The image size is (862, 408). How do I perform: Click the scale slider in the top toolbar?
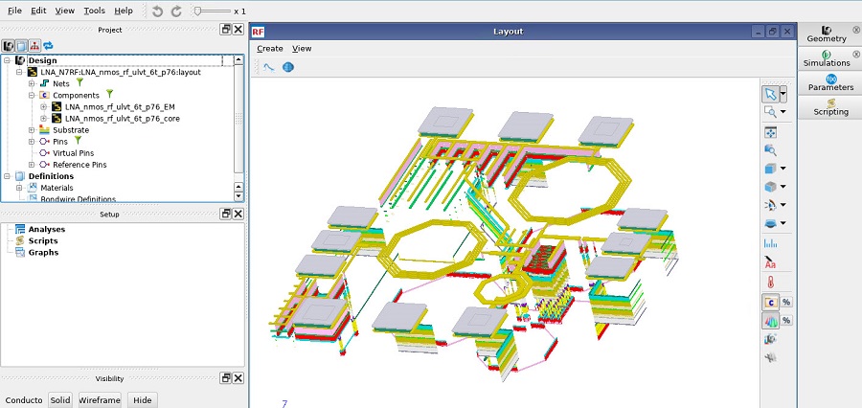[198, 11]
